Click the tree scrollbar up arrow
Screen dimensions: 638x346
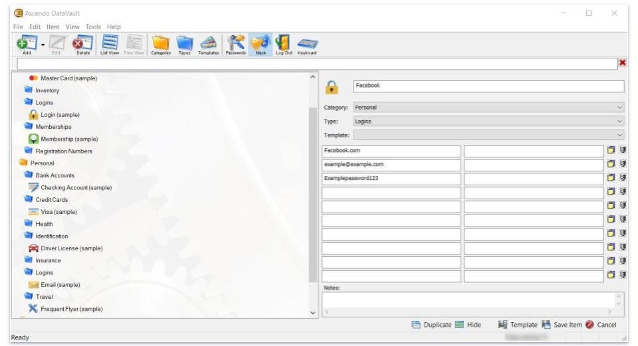312,77
